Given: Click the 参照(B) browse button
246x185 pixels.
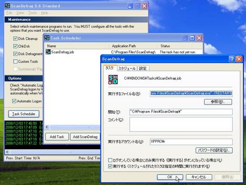Looking at the screenshot, I should point(218,102).
